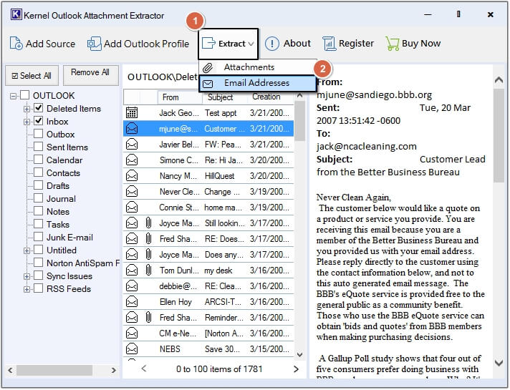Go to the next page of items

tap(296, 369)
